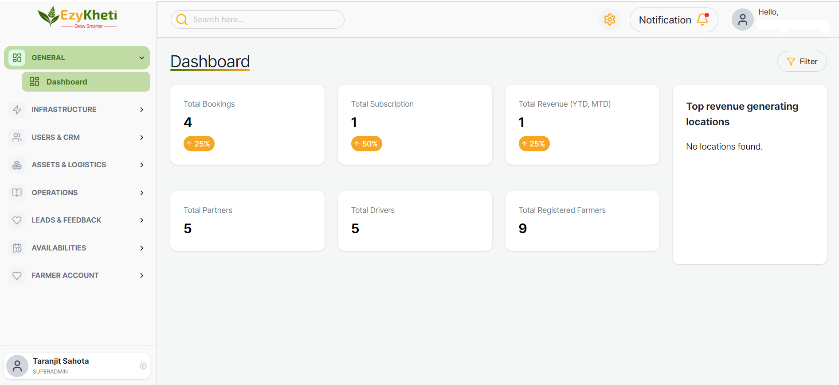Expand the Users & CRM section

141,138
